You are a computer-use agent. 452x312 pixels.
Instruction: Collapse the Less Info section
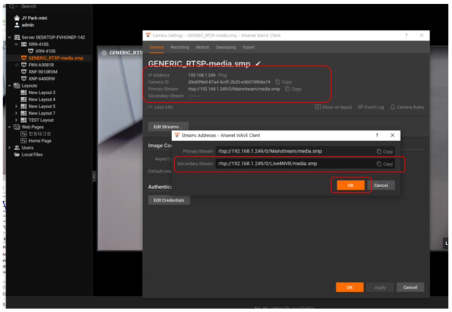[x=161, y=107]
